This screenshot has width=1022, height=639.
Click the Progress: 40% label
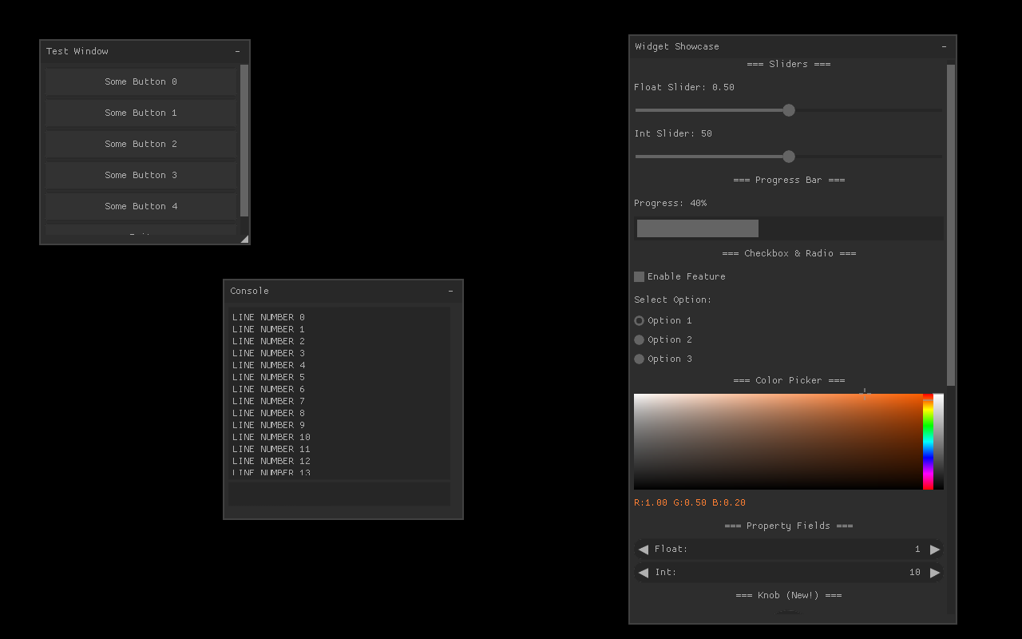point(671,203)
